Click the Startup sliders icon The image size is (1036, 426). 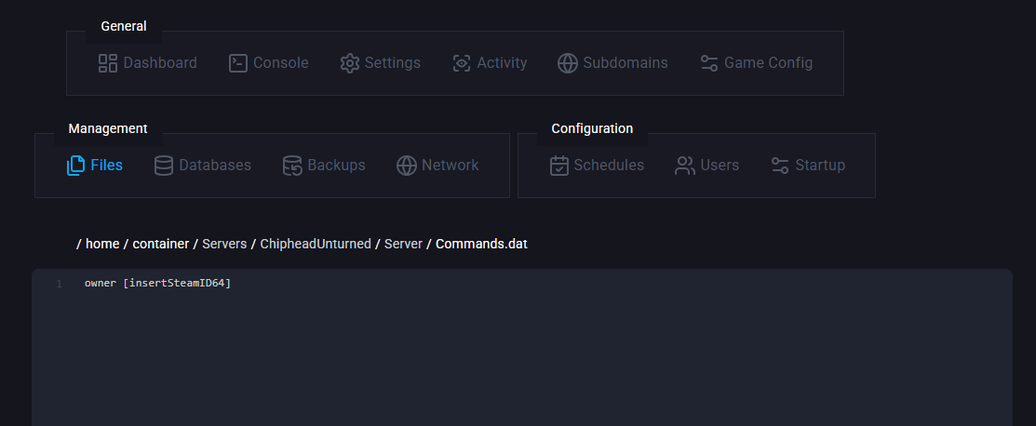(x=780, y=166)
